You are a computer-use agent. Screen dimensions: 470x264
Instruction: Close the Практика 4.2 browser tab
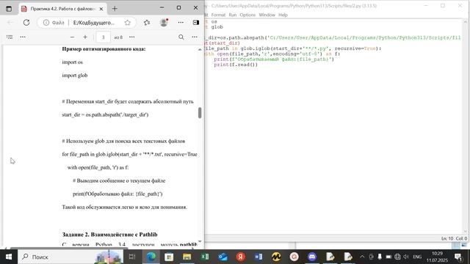[x=101, y=9]
